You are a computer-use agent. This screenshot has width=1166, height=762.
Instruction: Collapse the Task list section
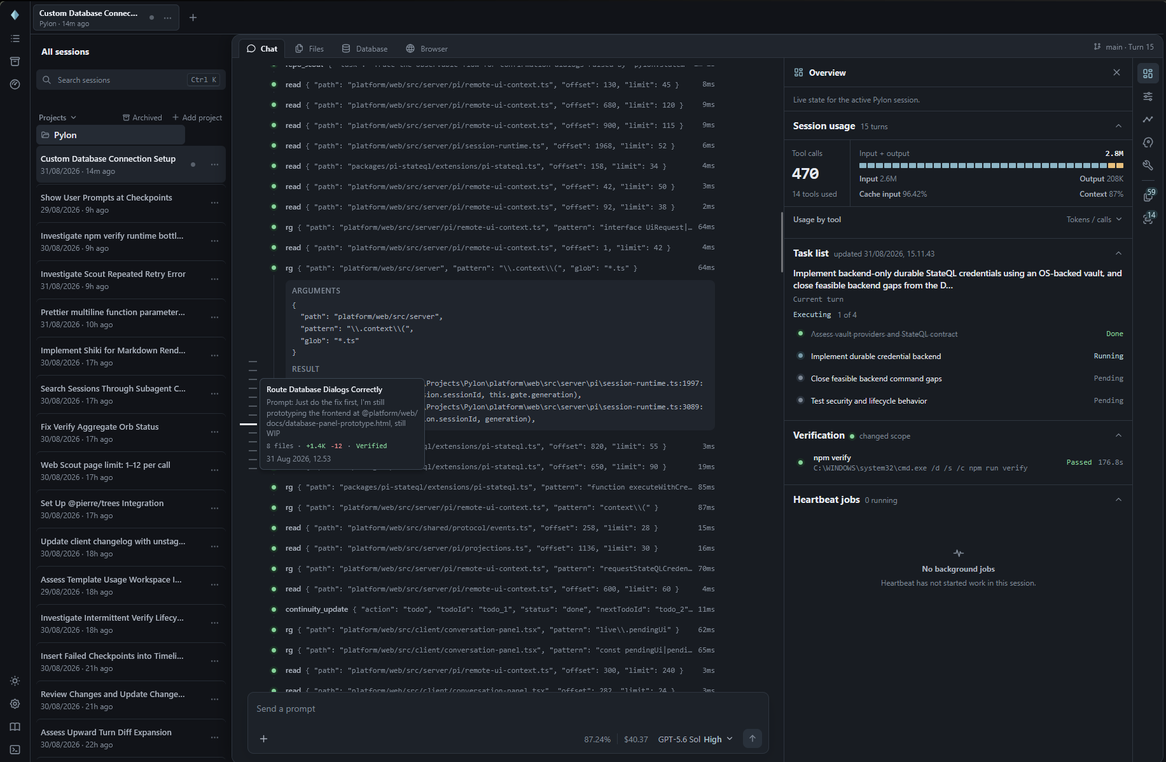1118,253
